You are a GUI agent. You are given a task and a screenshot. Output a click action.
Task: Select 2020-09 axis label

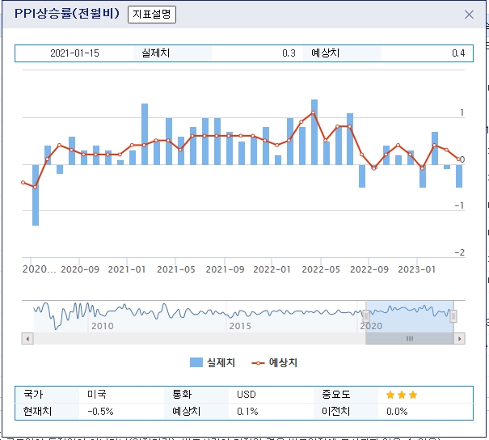(80, 269)
